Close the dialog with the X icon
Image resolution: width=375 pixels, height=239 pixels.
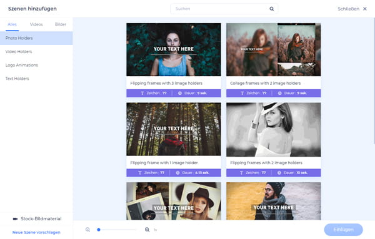coord(365,9)
